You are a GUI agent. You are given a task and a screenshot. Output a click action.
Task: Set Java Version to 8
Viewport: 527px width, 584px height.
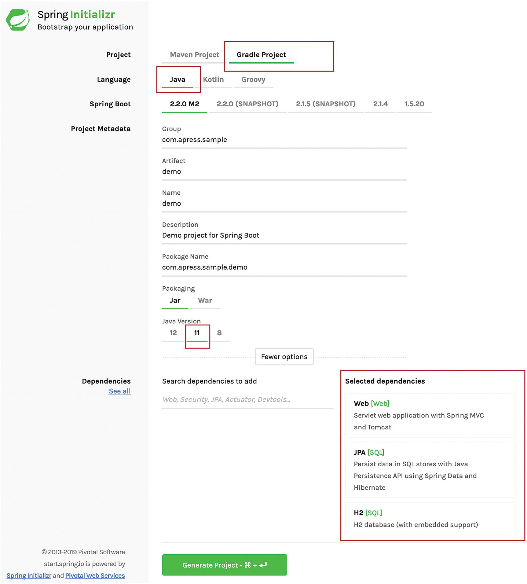click(219, 333)
